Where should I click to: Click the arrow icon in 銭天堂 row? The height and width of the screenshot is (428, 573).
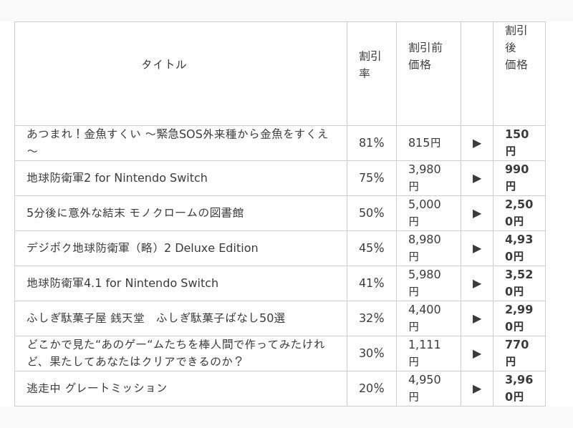pyautogui.click(x=477, y=318)
